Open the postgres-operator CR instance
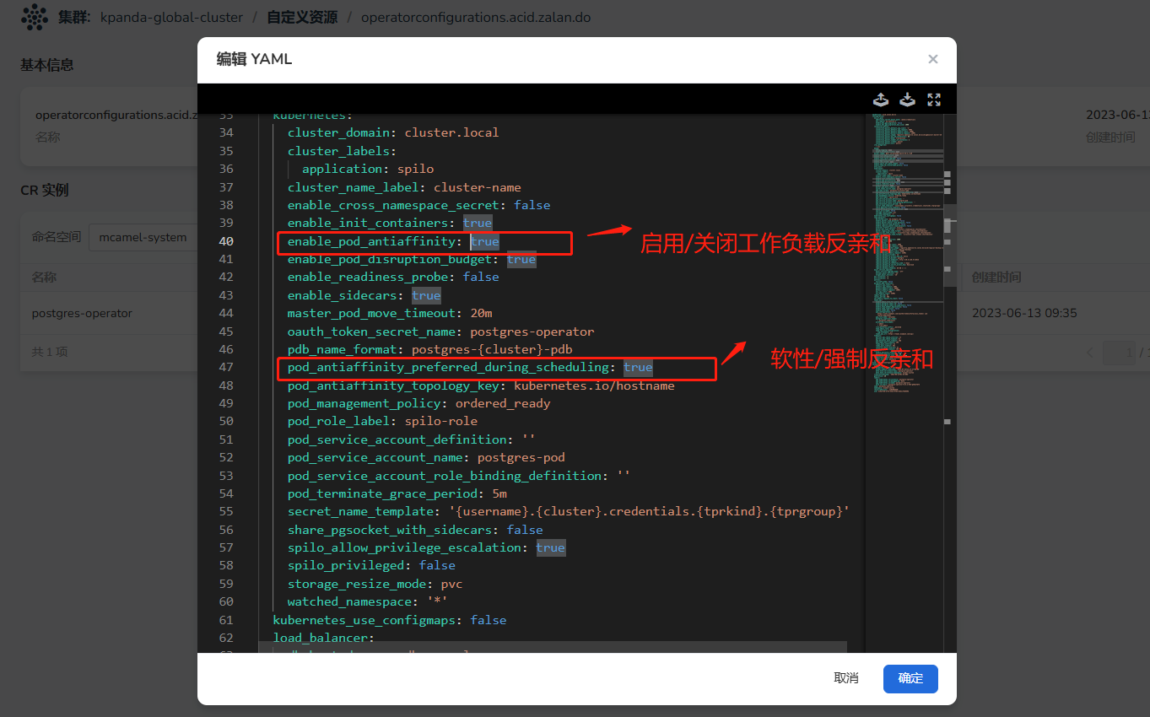Viewport: 1150px width, 717px height. click(x=82, y=313)
